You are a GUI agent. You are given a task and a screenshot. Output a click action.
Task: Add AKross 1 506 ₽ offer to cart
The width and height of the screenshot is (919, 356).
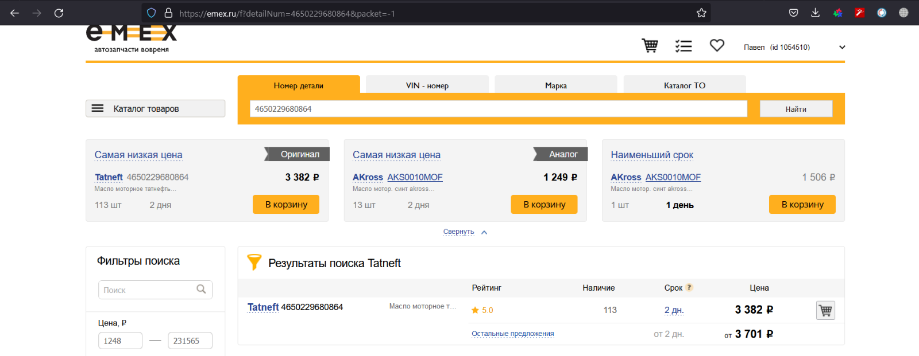[x=802, y=205]
